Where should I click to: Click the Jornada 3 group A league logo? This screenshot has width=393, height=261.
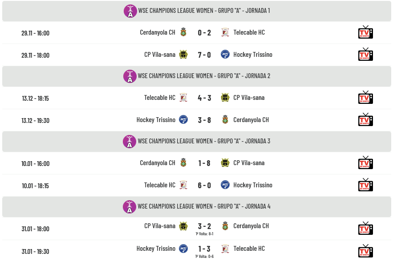tap(130, 142)
